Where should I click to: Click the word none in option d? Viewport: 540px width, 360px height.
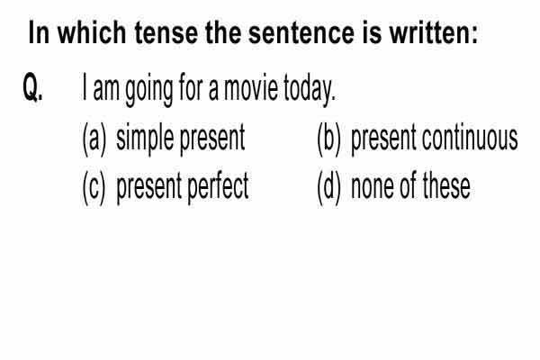click(373, 188)
